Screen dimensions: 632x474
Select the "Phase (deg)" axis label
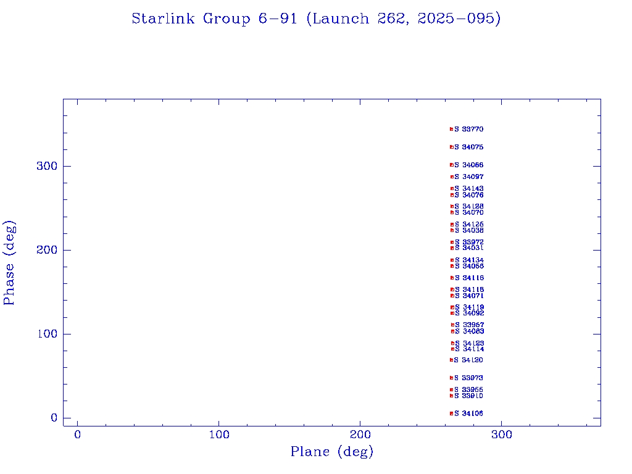coord(9,263)
